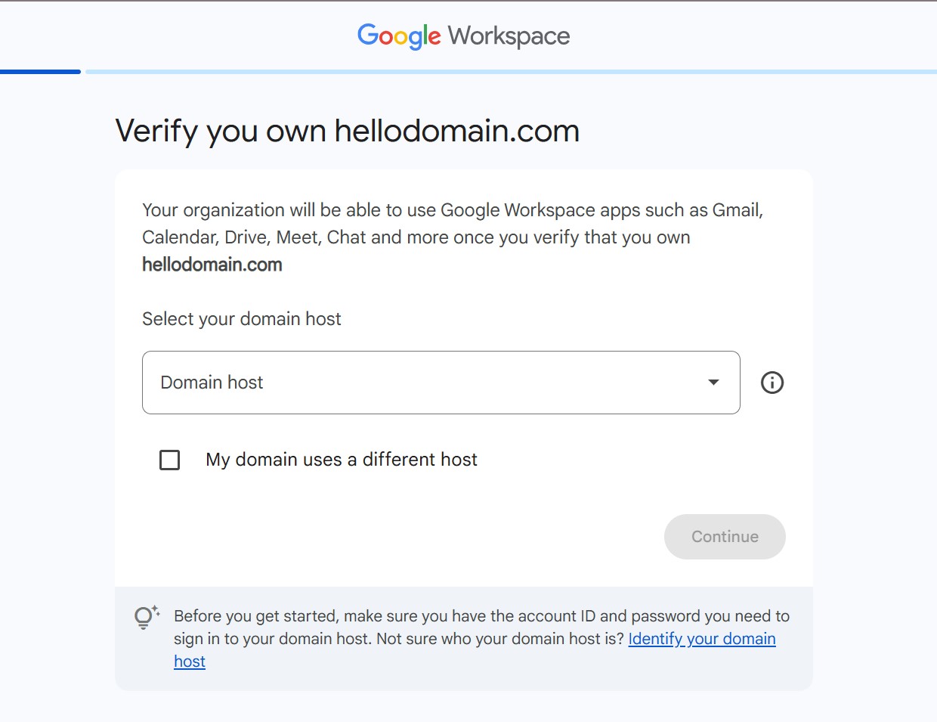Viewport: 937px width, 722px height.
Task: Click the "Verify you own hellodomain.com" heading
Action: [x=348, y=132]
